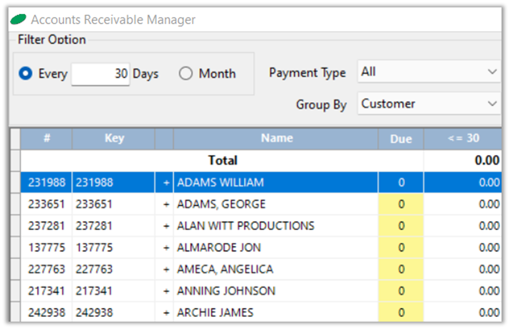
Task: Open the Payment Type dropdown
Action: click(428, 72)
